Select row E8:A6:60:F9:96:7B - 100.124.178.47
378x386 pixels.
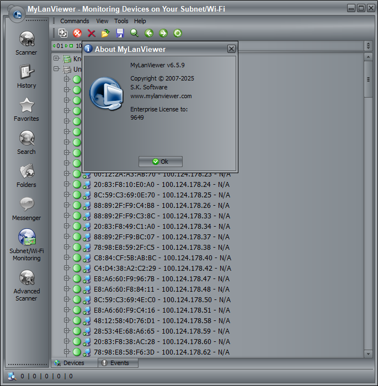(162, 279)
